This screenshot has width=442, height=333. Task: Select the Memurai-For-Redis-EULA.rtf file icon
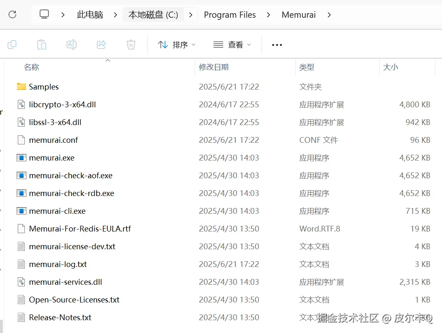tap(22, 229)
